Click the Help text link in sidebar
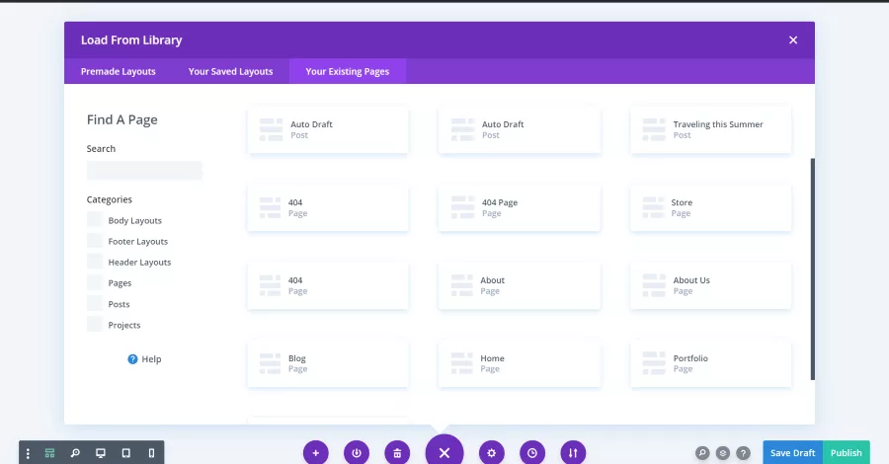889x464 pixels. (x=151, y=359)
